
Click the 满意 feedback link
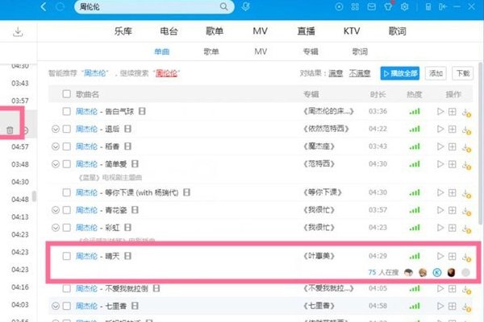point(336,73)
